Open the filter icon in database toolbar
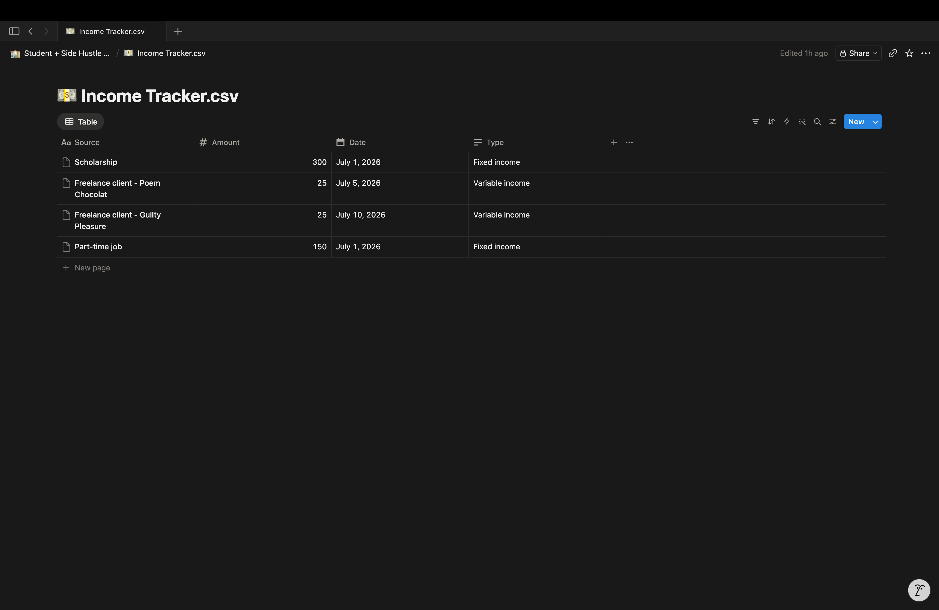The image size is (939, 610). (756, 122)
